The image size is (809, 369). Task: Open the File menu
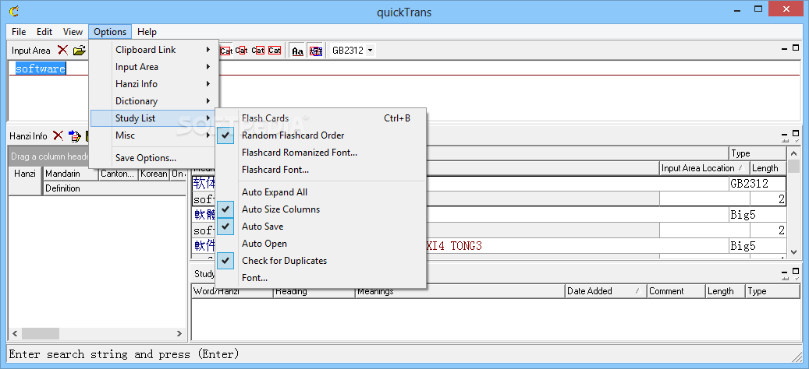19,32
